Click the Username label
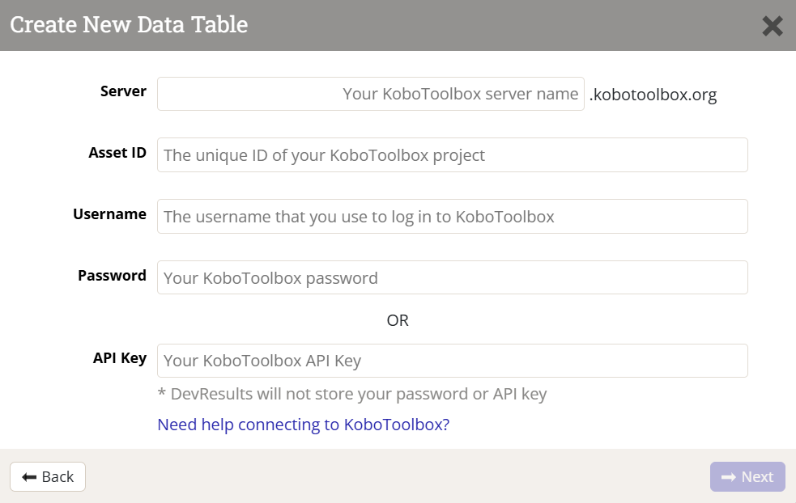The height and width of the screenshot is (503, 796). point(109,214)
